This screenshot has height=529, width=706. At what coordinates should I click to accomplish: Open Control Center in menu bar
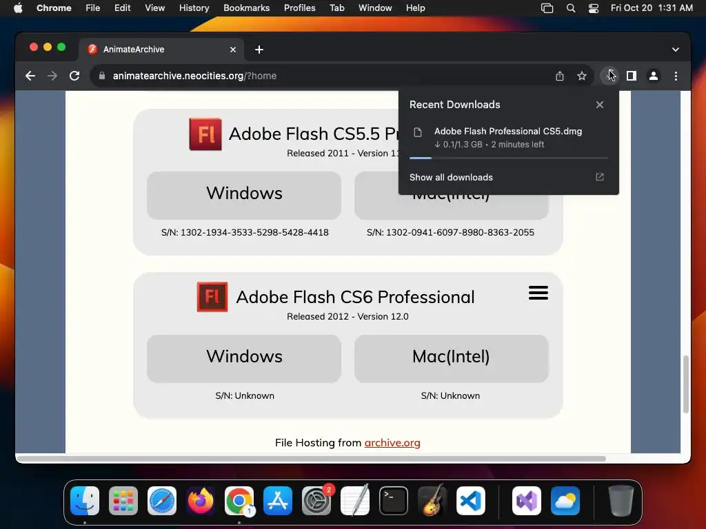[x=594, y=8]
